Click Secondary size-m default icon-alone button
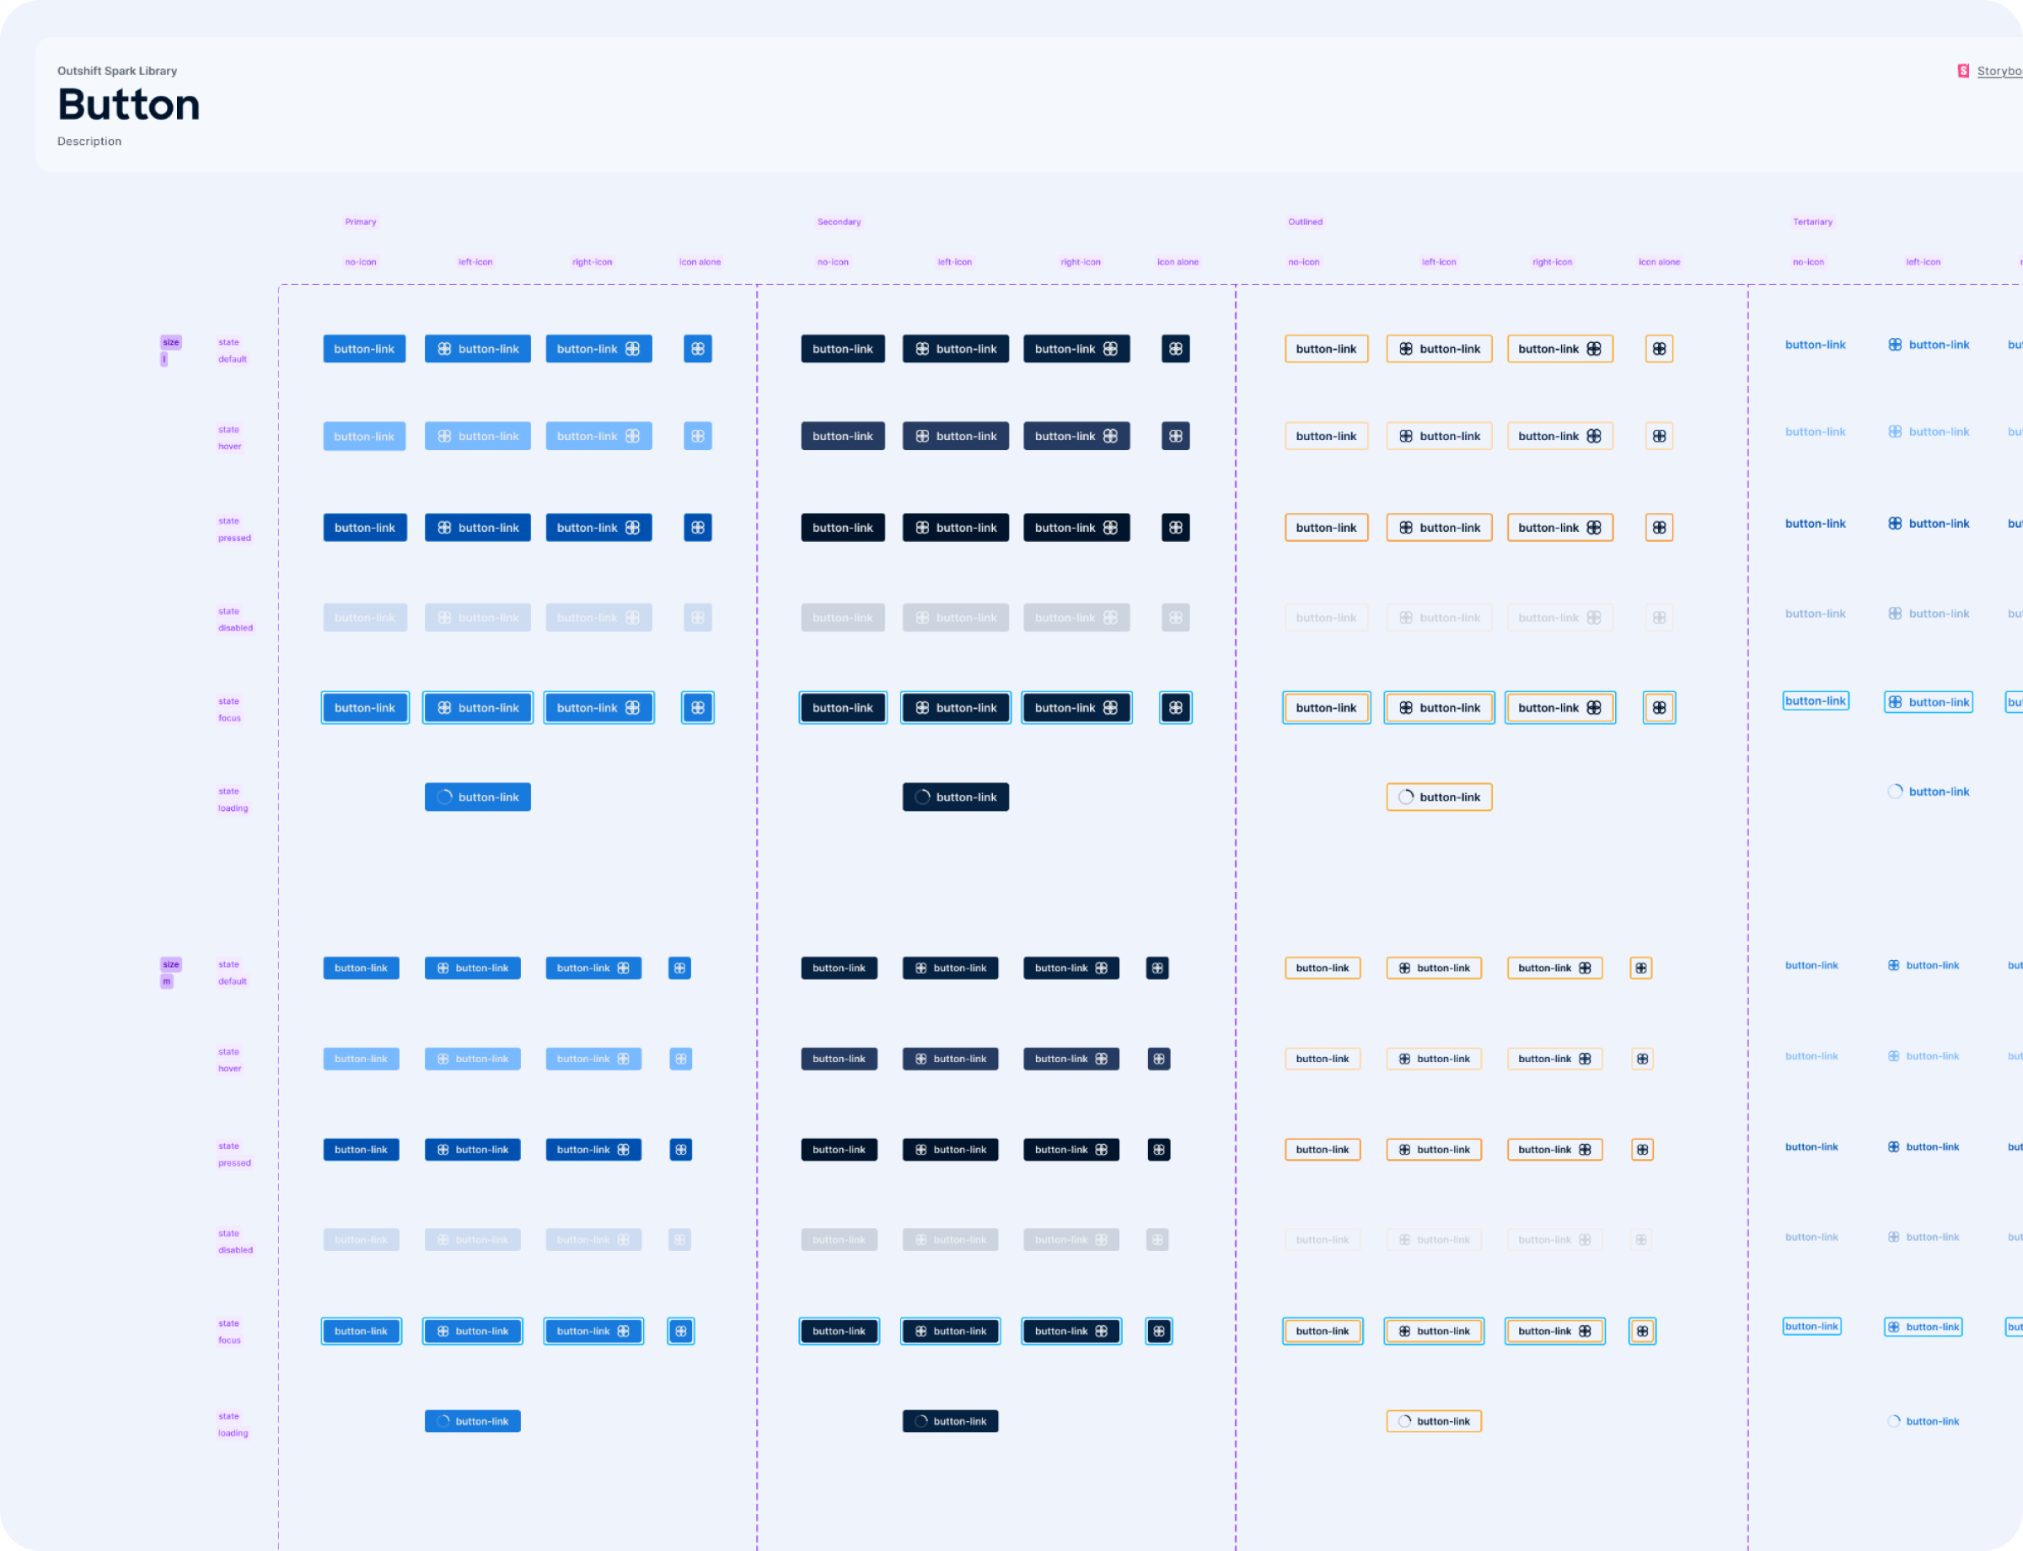 coord(1158,968)
